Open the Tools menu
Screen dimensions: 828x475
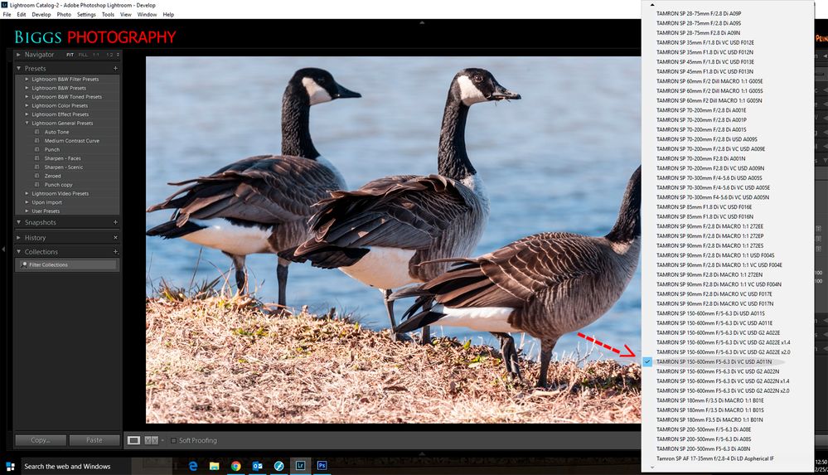(108, 15)
